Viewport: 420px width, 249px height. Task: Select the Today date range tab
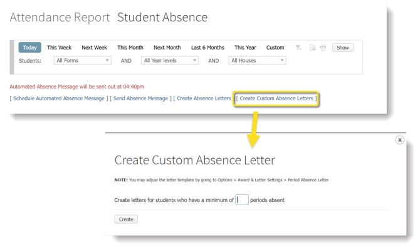click(x=29, y=48)
